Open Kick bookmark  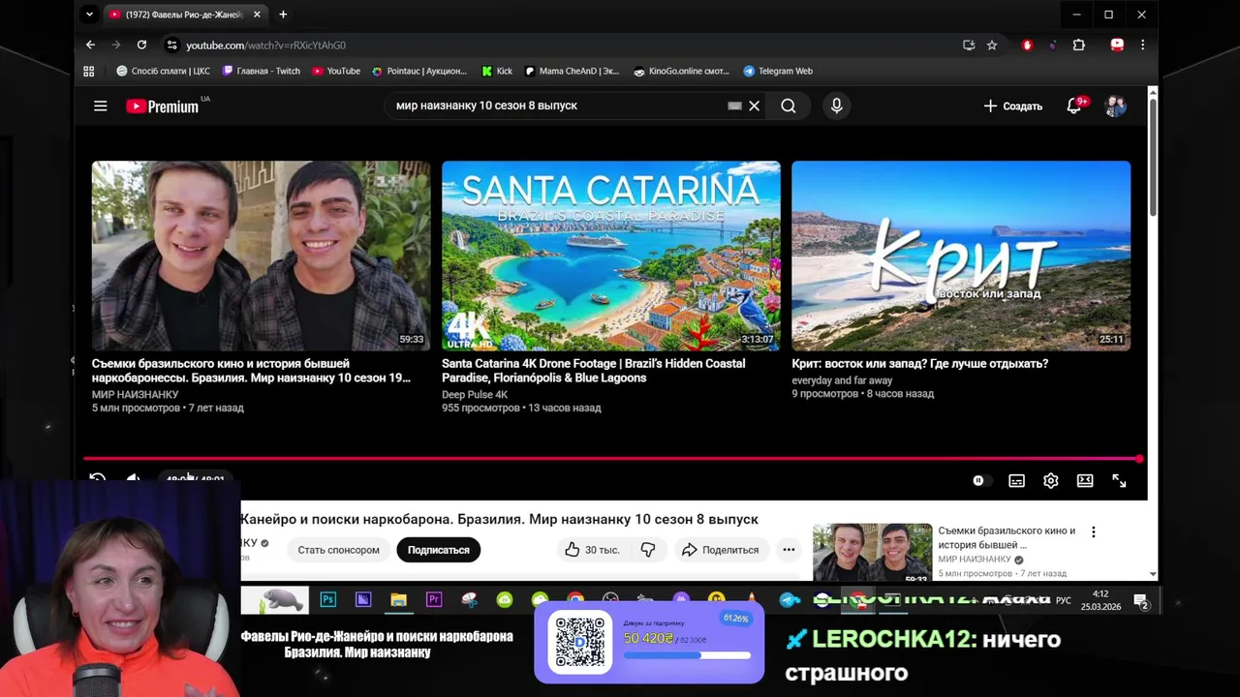coord(497,71)
